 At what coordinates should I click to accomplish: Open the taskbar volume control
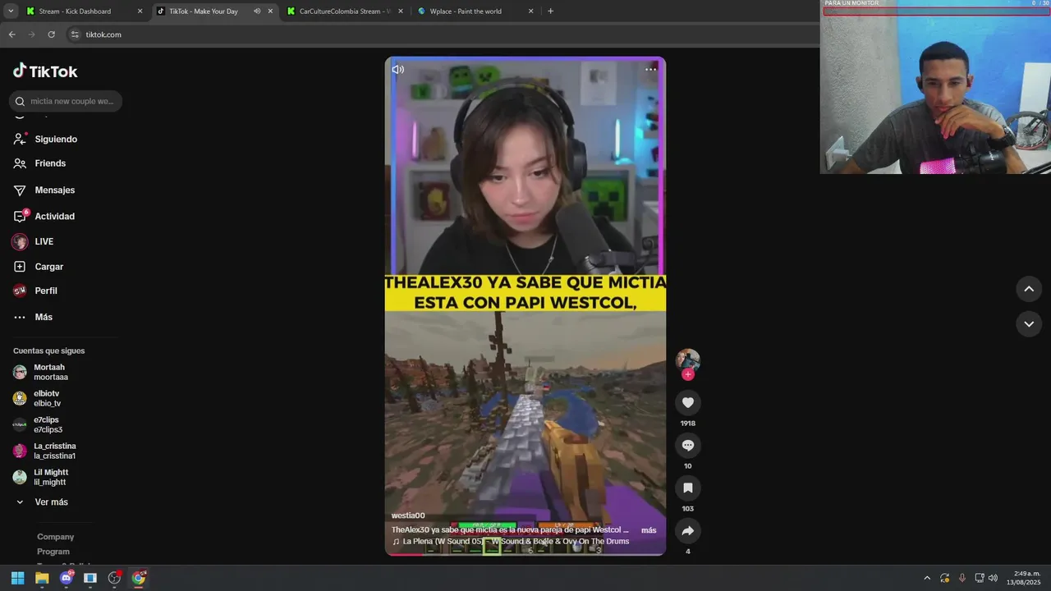click(x=993, y=578)
